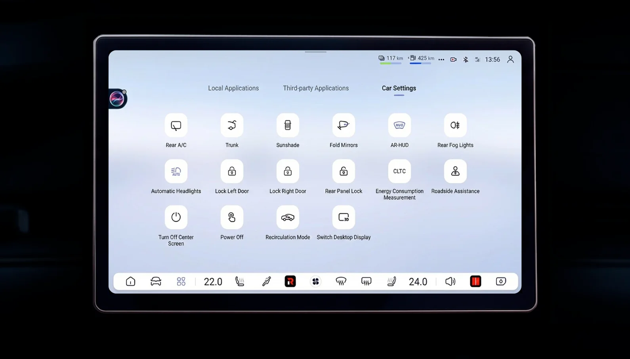630x359 pixels.
Task: Toggle Lock Right Door
Action: pos(288,171)
